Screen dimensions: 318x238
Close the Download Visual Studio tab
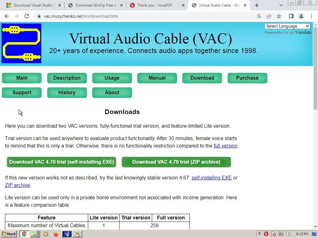[x=60, y=5]
